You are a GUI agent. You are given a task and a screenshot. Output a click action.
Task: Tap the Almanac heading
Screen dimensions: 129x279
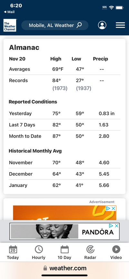24,48
